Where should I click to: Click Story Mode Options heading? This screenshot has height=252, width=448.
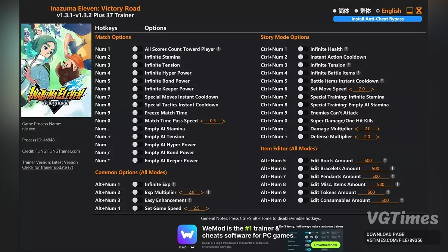(285, 37)
